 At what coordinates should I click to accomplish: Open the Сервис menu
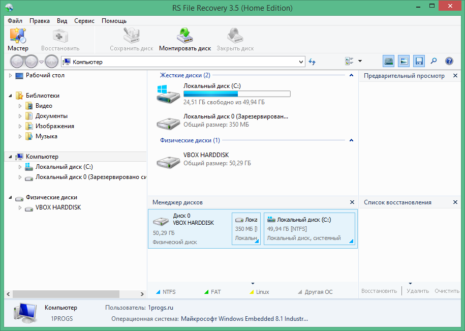tap(84, 21)
